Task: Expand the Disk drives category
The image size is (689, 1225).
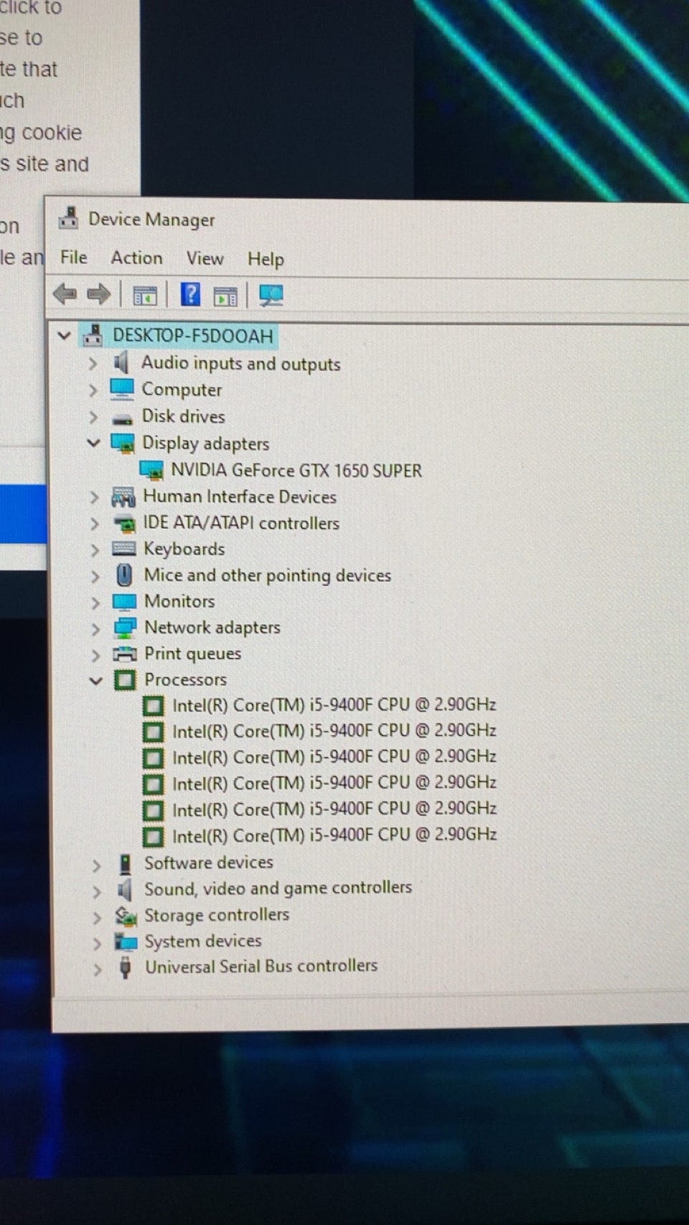Action: point(93,417)
